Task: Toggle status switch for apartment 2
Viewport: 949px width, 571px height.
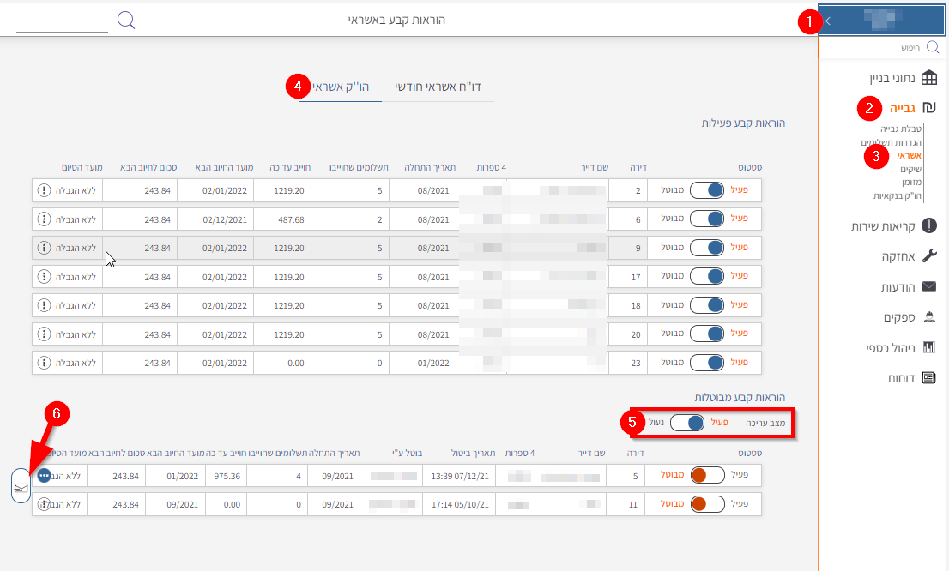Action: pyautogui.click(x=707, y=189)
